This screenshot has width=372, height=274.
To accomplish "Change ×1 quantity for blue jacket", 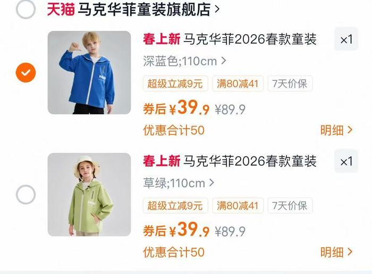I will 346,39.
